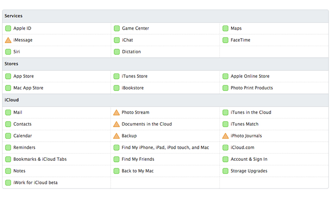
Task: Open Documents in the Cloud status details
Action: (x=147, y=124)
